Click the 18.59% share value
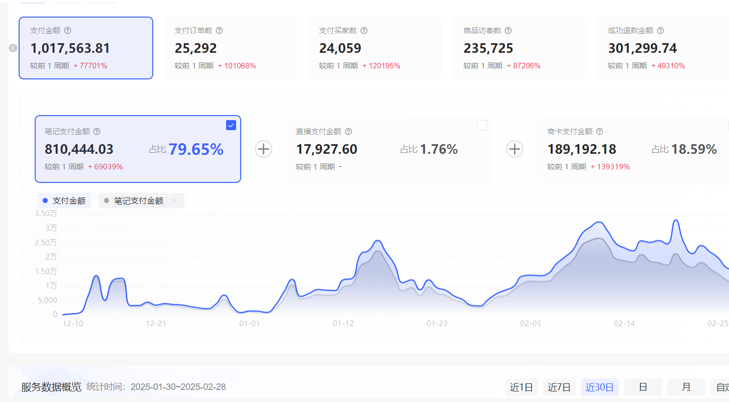729x402 pixels. coord(694,149)
